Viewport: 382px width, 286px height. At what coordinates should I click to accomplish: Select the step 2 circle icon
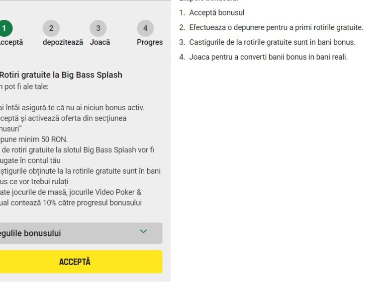pyautogui.click(x=51, y=28)
